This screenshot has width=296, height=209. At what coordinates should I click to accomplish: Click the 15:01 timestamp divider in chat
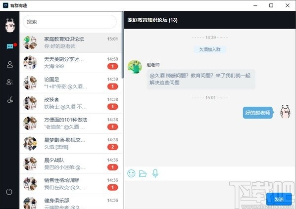coord(210,98)
